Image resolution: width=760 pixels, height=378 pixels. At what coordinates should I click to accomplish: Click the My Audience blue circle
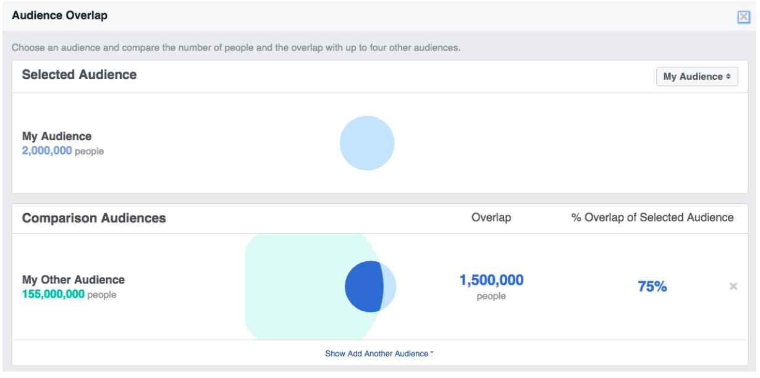366,143
